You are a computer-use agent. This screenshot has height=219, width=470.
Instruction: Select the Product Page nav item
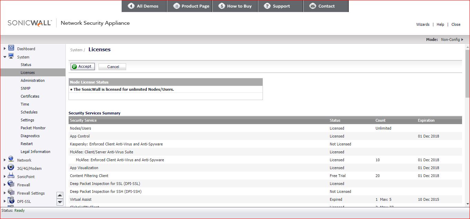click(x=190, y=6)
